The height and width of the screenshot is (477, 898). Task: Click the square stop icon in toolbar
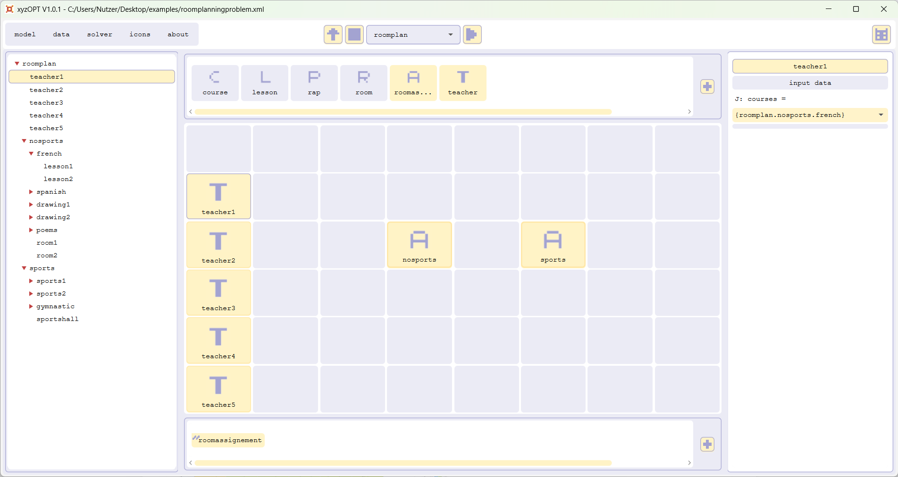click(354, 34)
